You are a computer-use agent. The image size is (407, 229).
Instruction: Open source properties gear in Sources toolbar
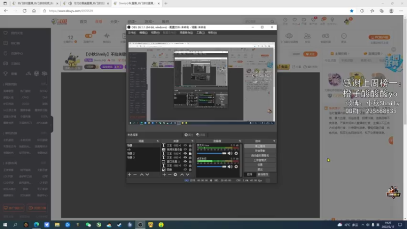(175, 175)
